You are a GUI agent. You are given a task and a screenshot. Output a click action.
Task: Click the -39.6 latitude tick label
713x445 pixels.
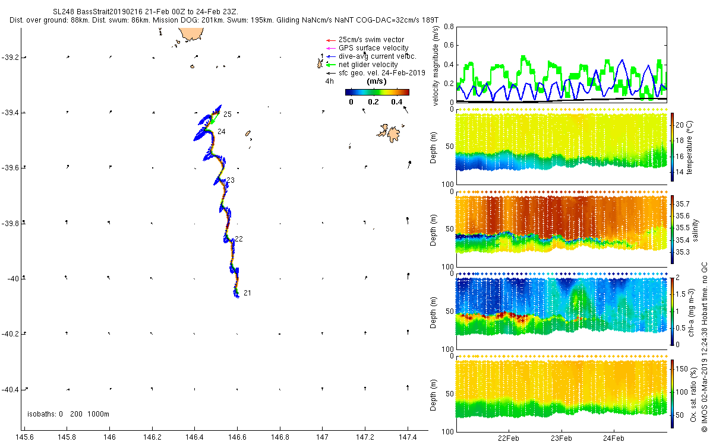coord(10,168)
